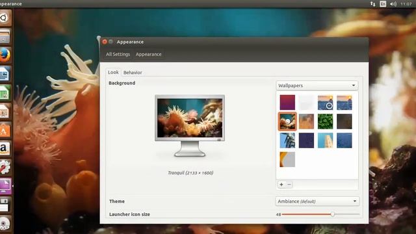
Task: Open the Amazon launcher icon
Action: click(x=5, y=148)
